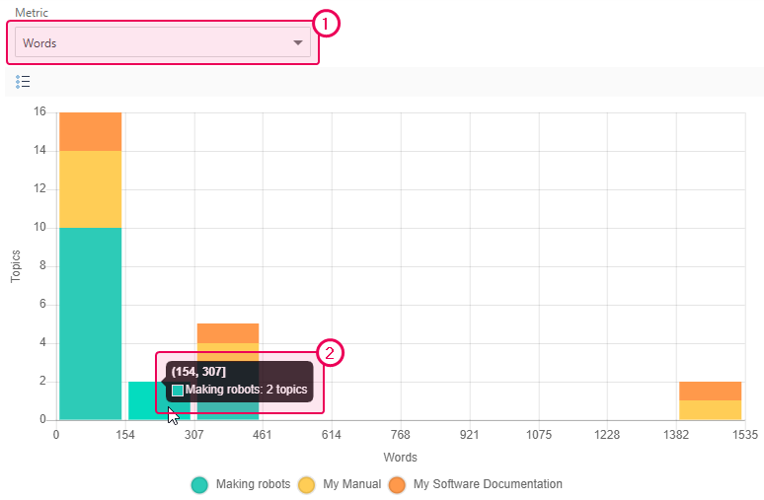This screenshot has height=500, width=764.
Task: Click the 10 y-axis tick label
Action: click(39, 227)
